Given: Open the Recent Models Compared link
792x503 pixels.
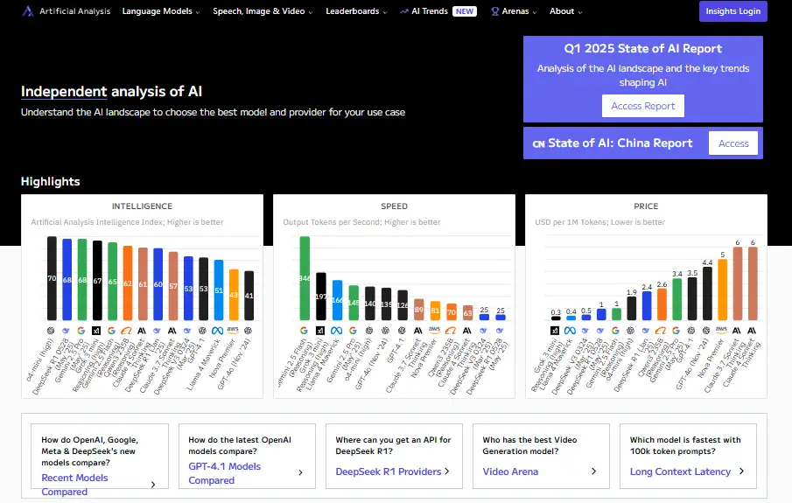Looking at the screenshot, I should coord(74,485).
